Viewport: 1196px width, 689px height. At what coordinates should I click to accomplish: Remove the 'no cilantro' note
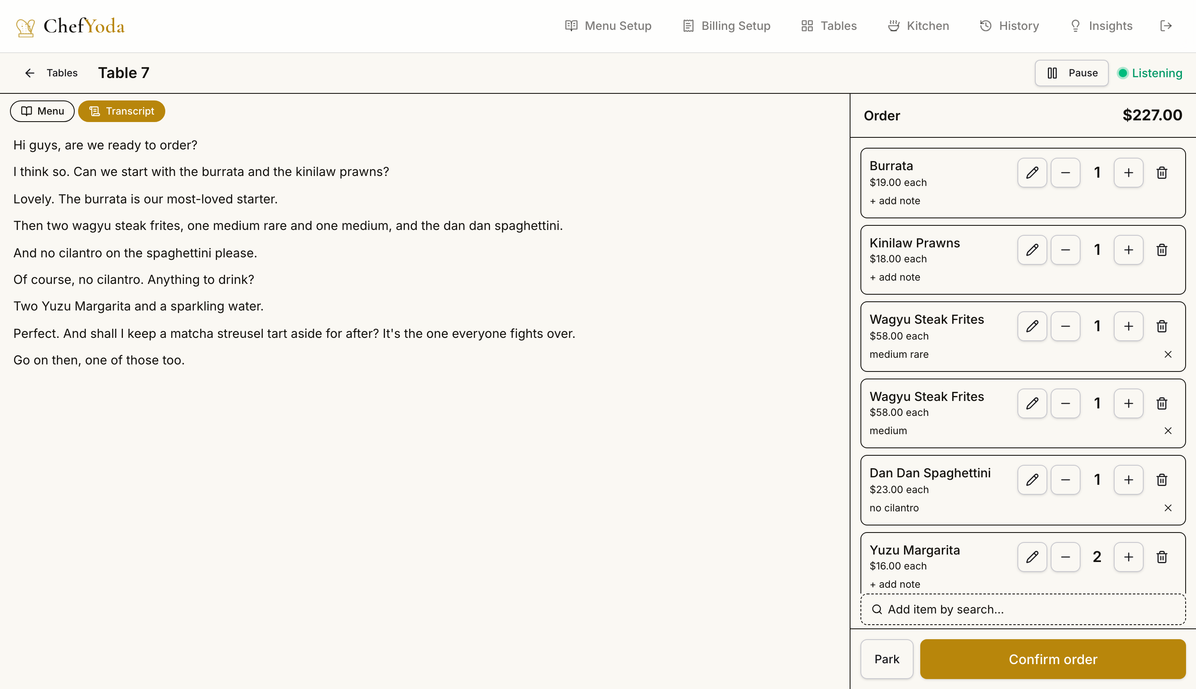1168,508
